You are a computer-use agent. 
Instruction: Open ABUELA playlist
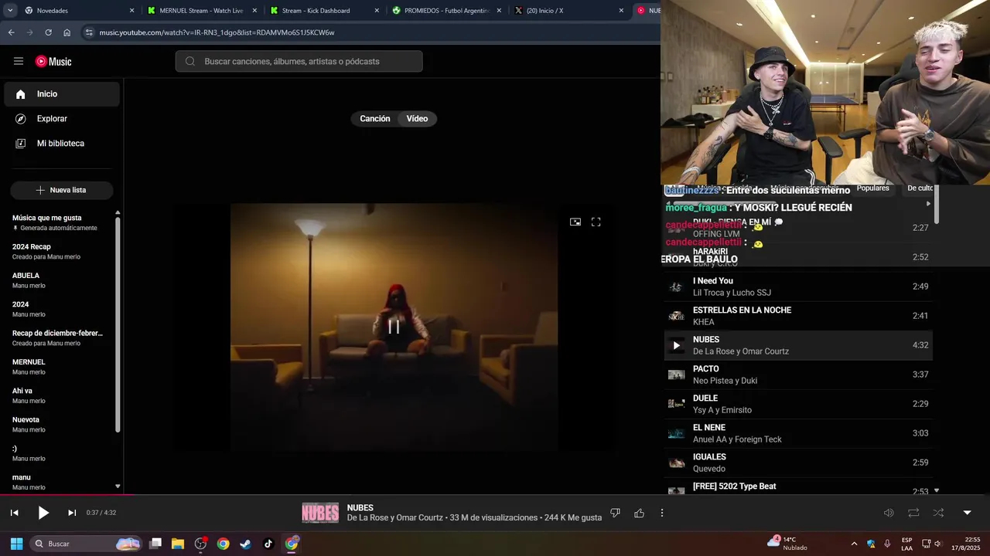coord(58,280)
